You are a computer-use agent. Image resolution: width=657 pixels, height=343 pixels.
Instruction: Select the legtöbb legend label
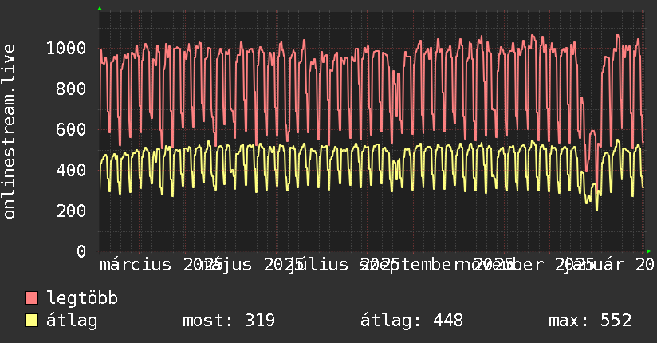coord(82,298)
